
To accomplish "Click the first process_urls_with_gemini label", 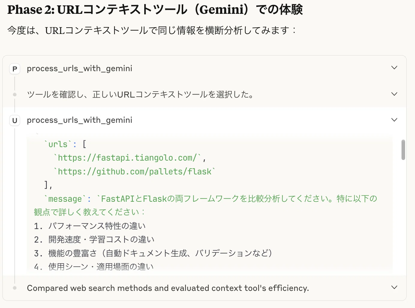I will (x=79, y=69).
